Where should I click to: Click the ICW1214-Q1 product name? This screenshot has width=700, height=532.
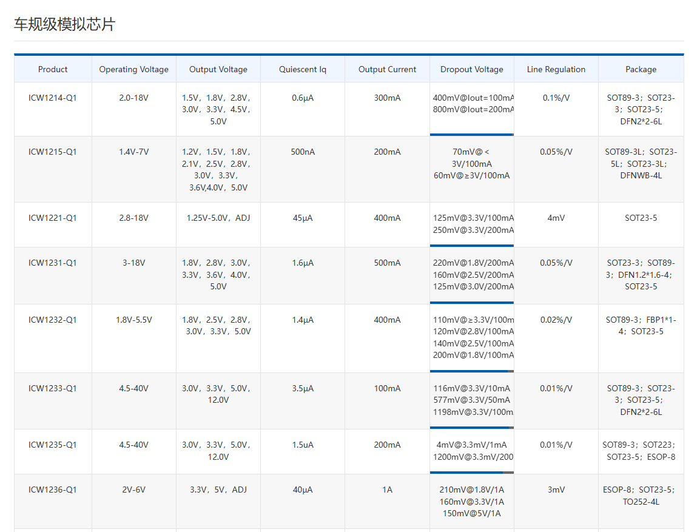(x=53, y=98)
